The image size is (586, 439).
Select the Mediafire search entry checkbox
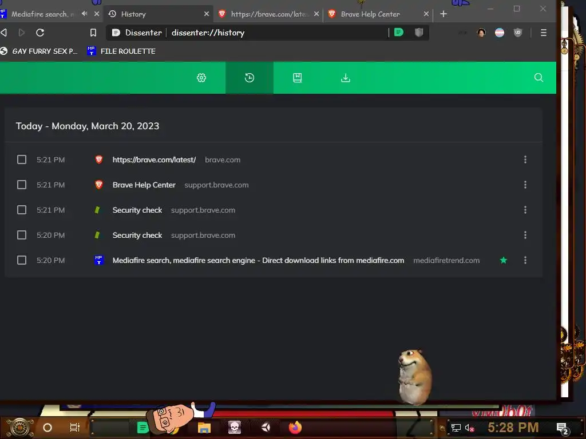coord(22,260)
